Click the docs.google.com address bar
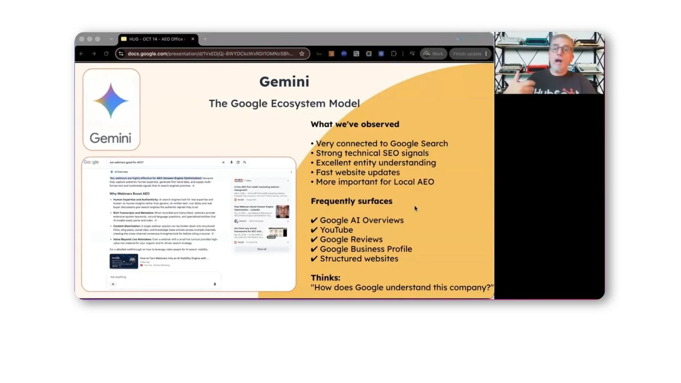Screen dimensions: 681x383 point(210,54)
